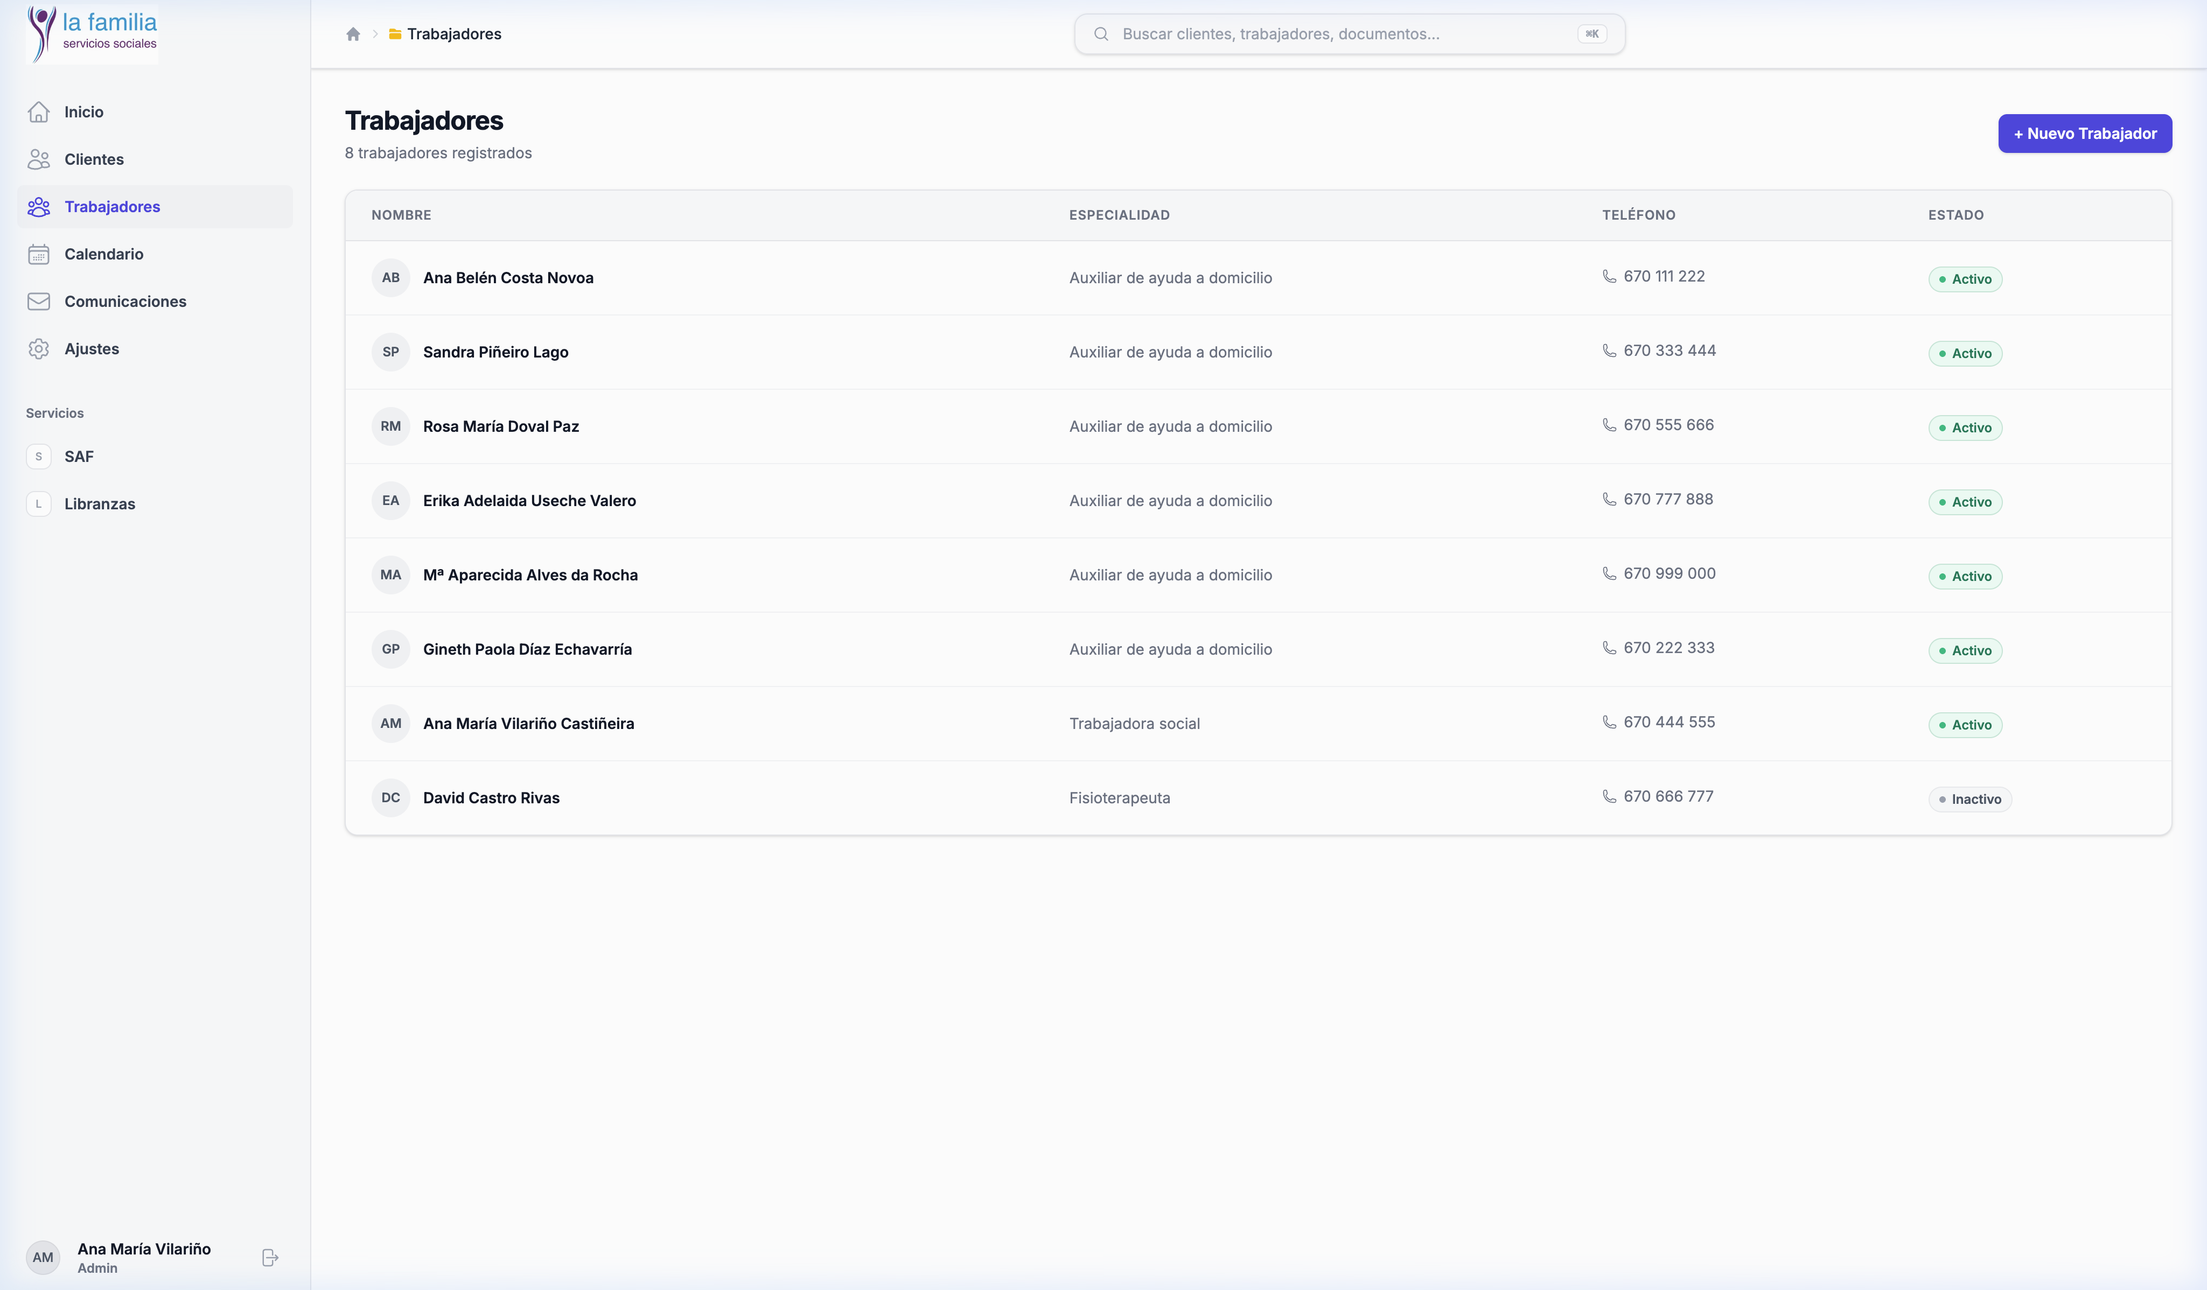2207x1290 pixels.
Task: Click the Inactivo status badge of David Castro
Action: coord(1969,800)
